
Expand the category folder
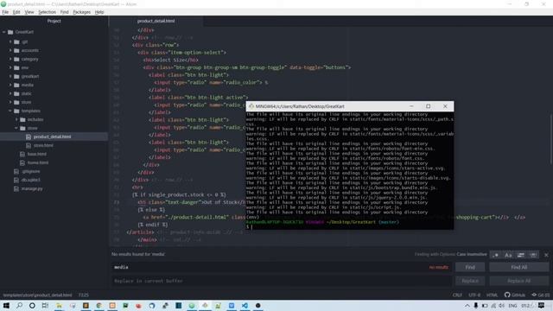click(x=10, y=60)
